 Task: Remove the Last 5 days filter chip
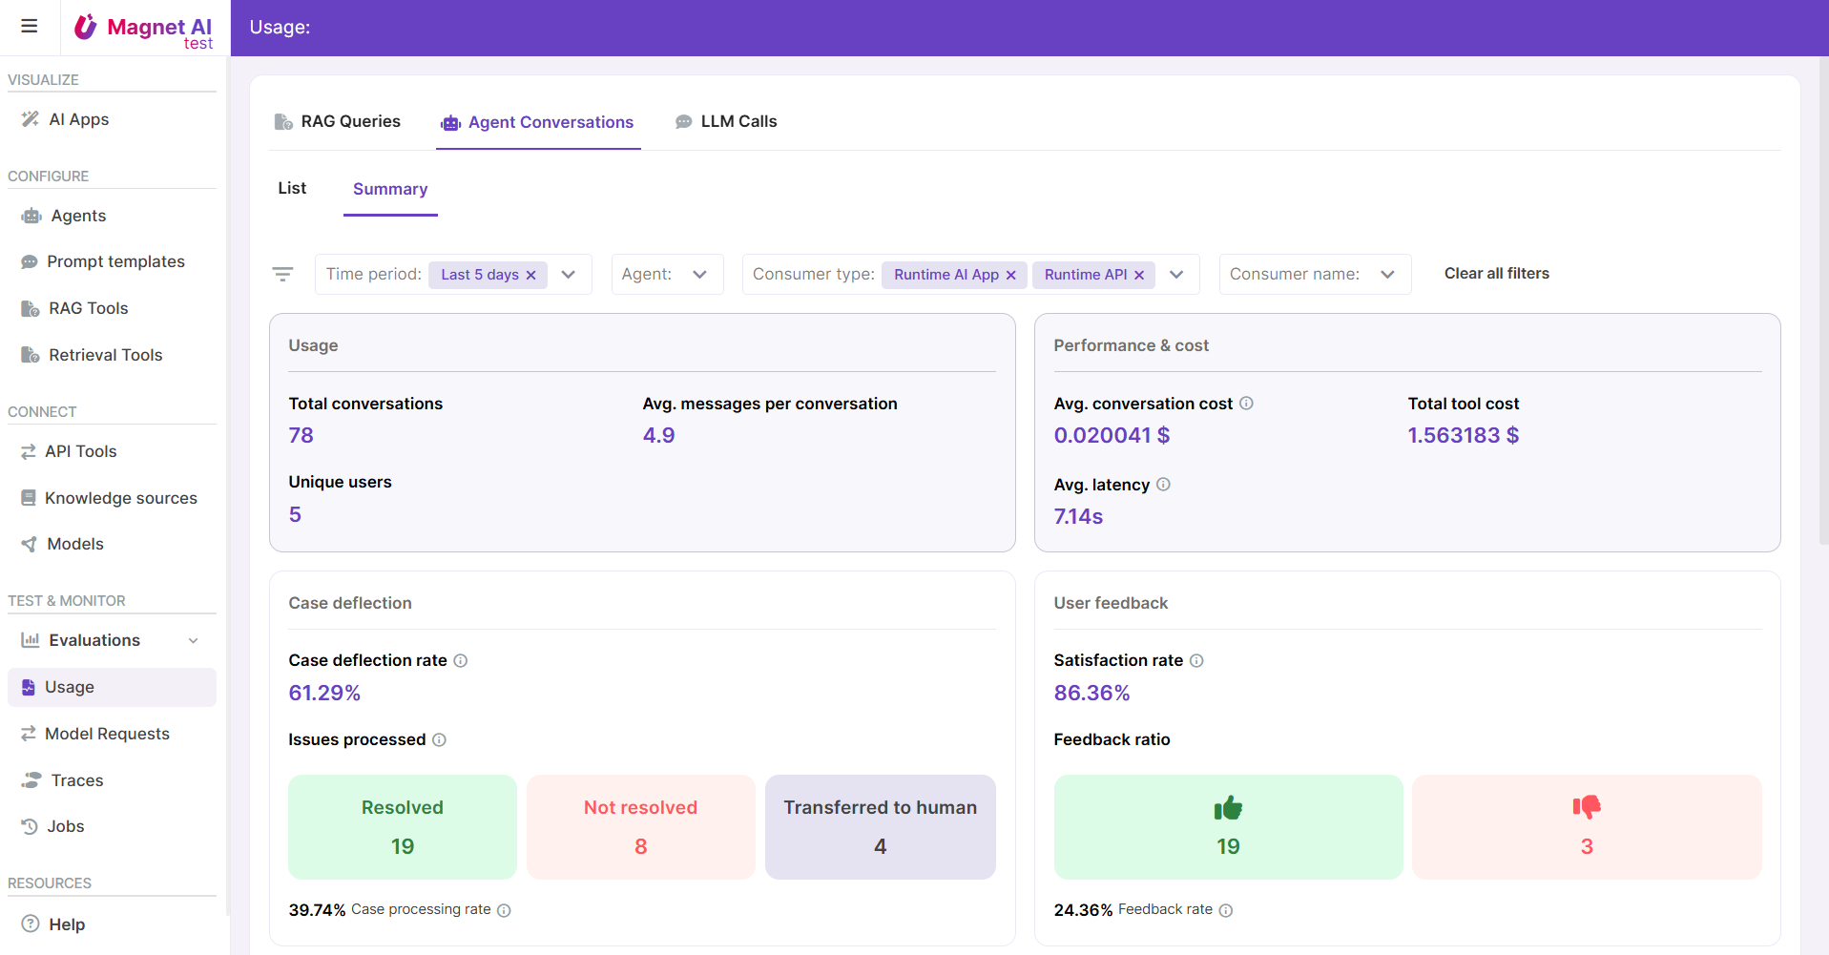(531, 275)
